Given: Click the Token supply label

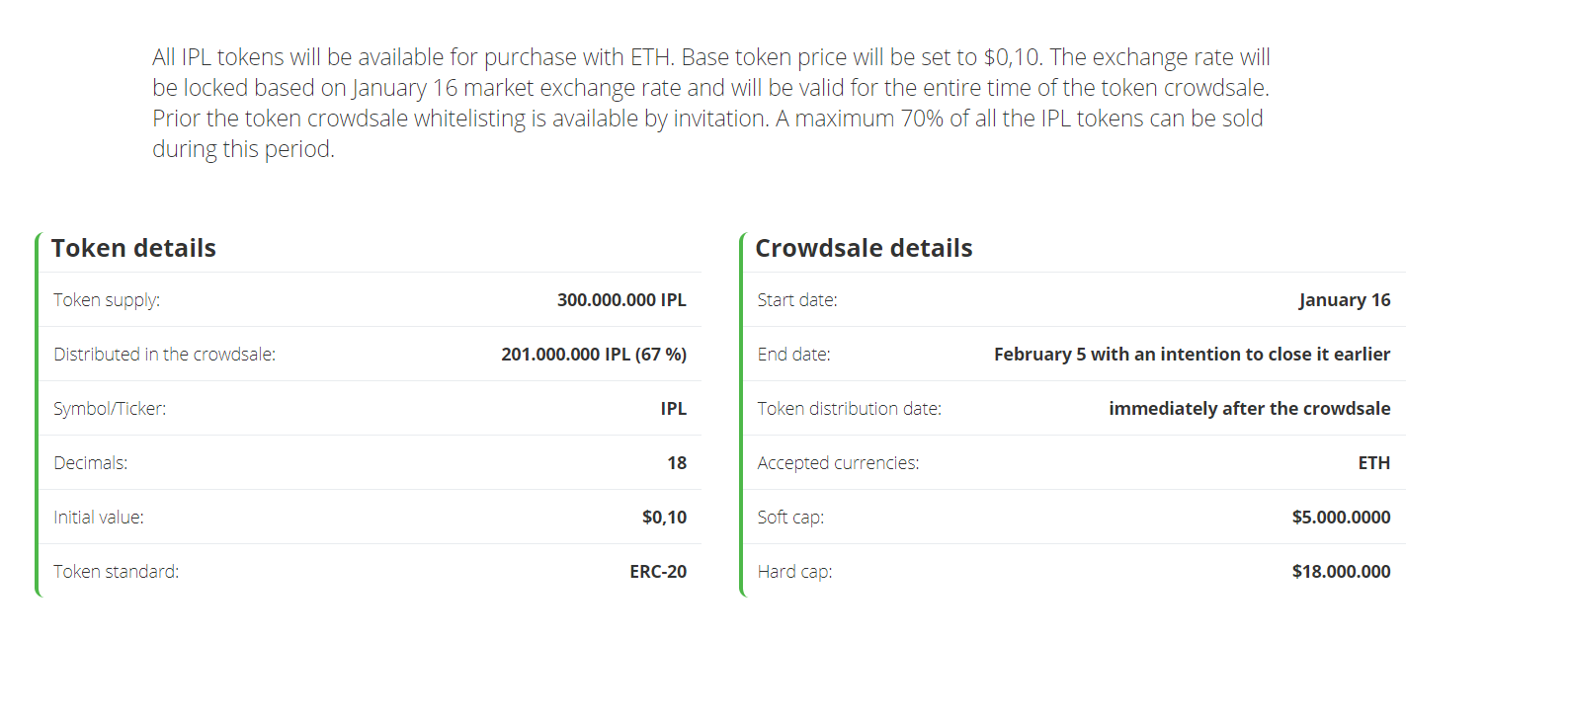Looking at the screenshot, I should [107, 300].
